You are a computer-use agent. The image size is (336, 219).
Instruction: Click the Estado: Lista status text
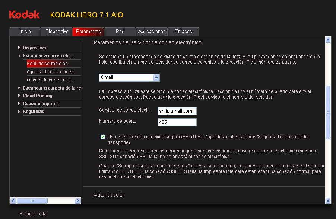33,214
